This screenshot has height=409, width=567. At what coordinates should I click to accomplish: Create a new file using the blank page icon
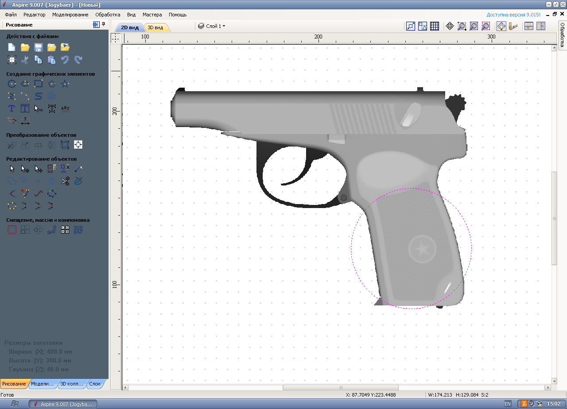point(12,47)
